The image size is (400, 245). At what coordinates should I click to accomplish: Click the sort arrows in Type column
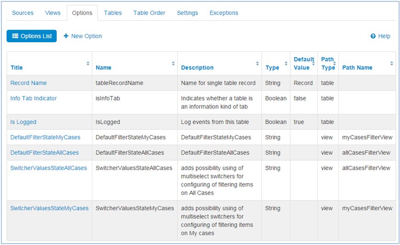tap(286, 64)
